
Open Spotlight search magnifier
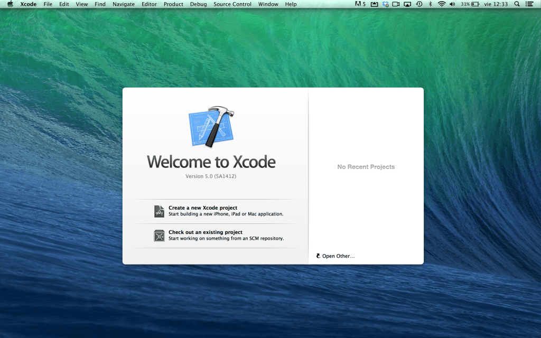pos(517,4)
